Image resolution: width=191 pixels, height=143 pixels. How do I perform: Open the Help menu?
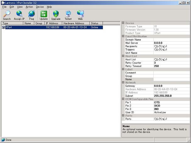[x=49, y=7]
